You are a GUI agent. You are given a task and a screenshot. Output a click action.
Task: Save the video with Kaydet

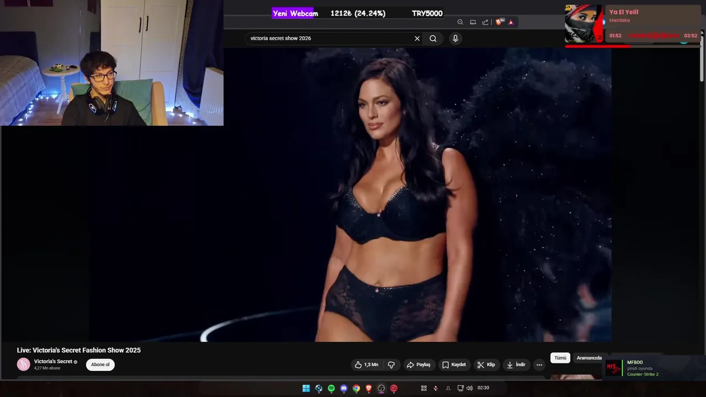pyautogui.click(x=454, y=364)
